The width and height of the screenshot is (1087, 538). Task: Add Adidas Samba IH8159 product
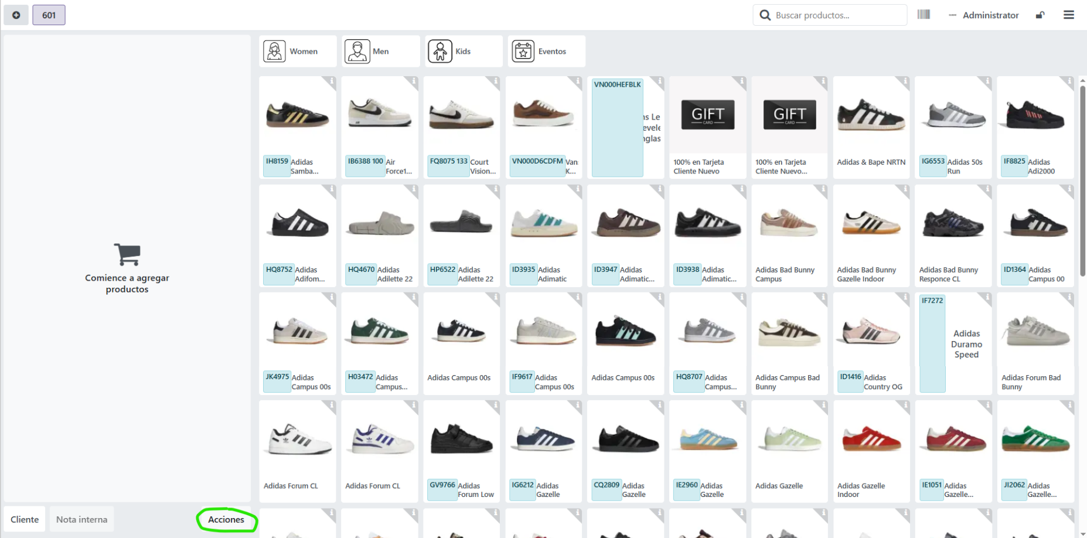tap(298, 127)
